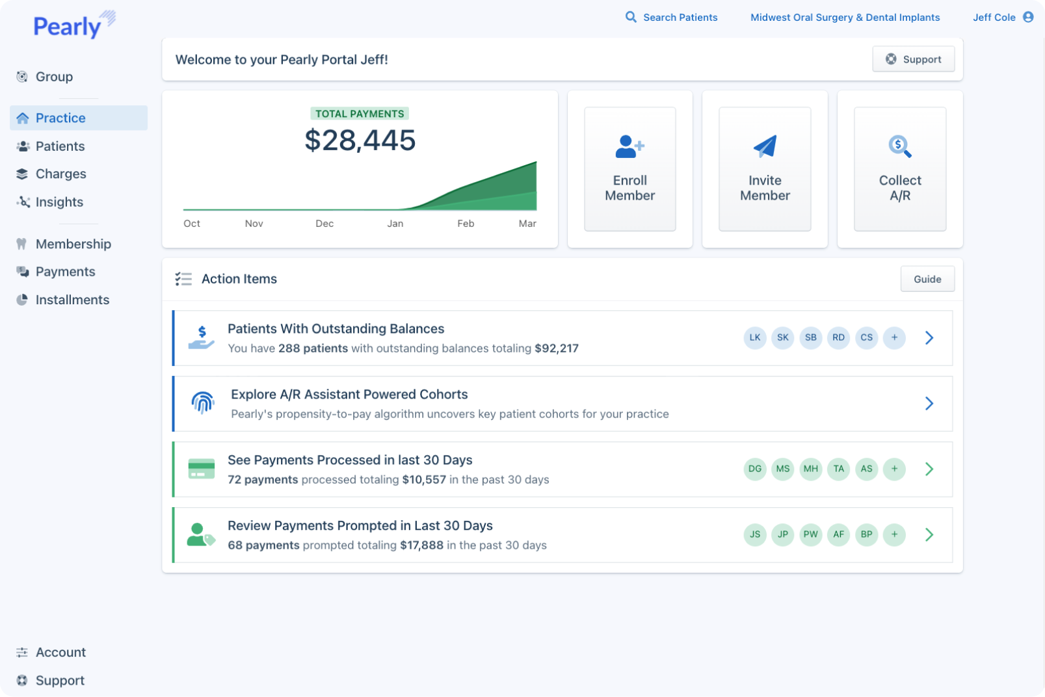Click the Pearly logo

point(74,25)
